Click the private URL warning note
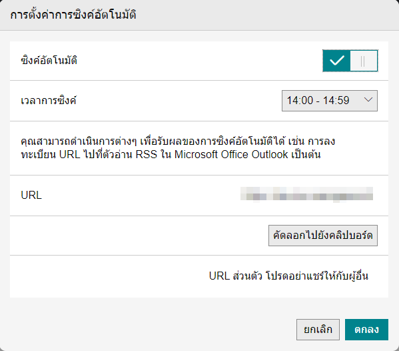Viewport: 399px width, 351px height. pyautogui.click(x=288, y=276)
